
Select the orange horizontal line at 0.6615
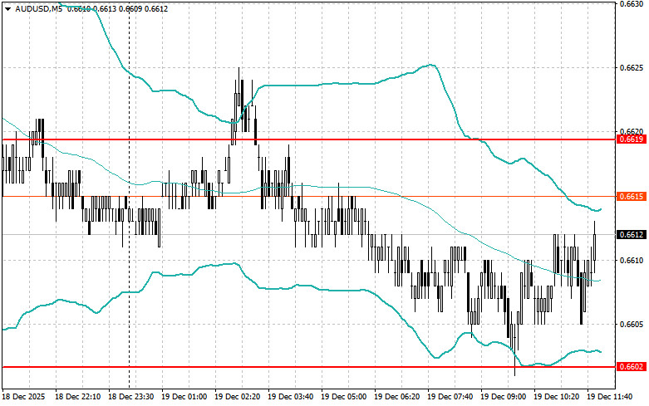308,197
